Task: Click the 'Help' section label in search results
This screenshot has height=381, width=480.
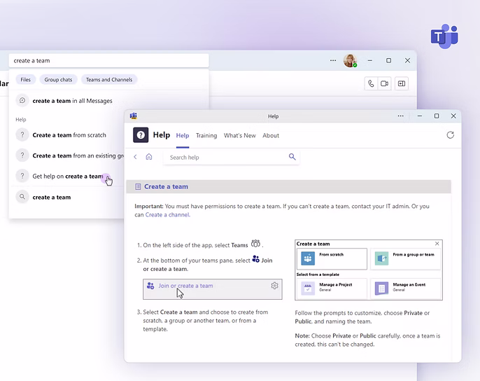Action: click(21, 120)
